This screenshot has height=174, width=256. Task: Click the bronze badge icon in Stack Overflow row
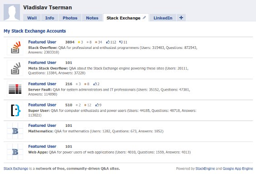96,42
